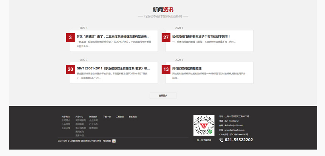
Task: Select 关于我们 in the footer menu
Action: point(65,117)
